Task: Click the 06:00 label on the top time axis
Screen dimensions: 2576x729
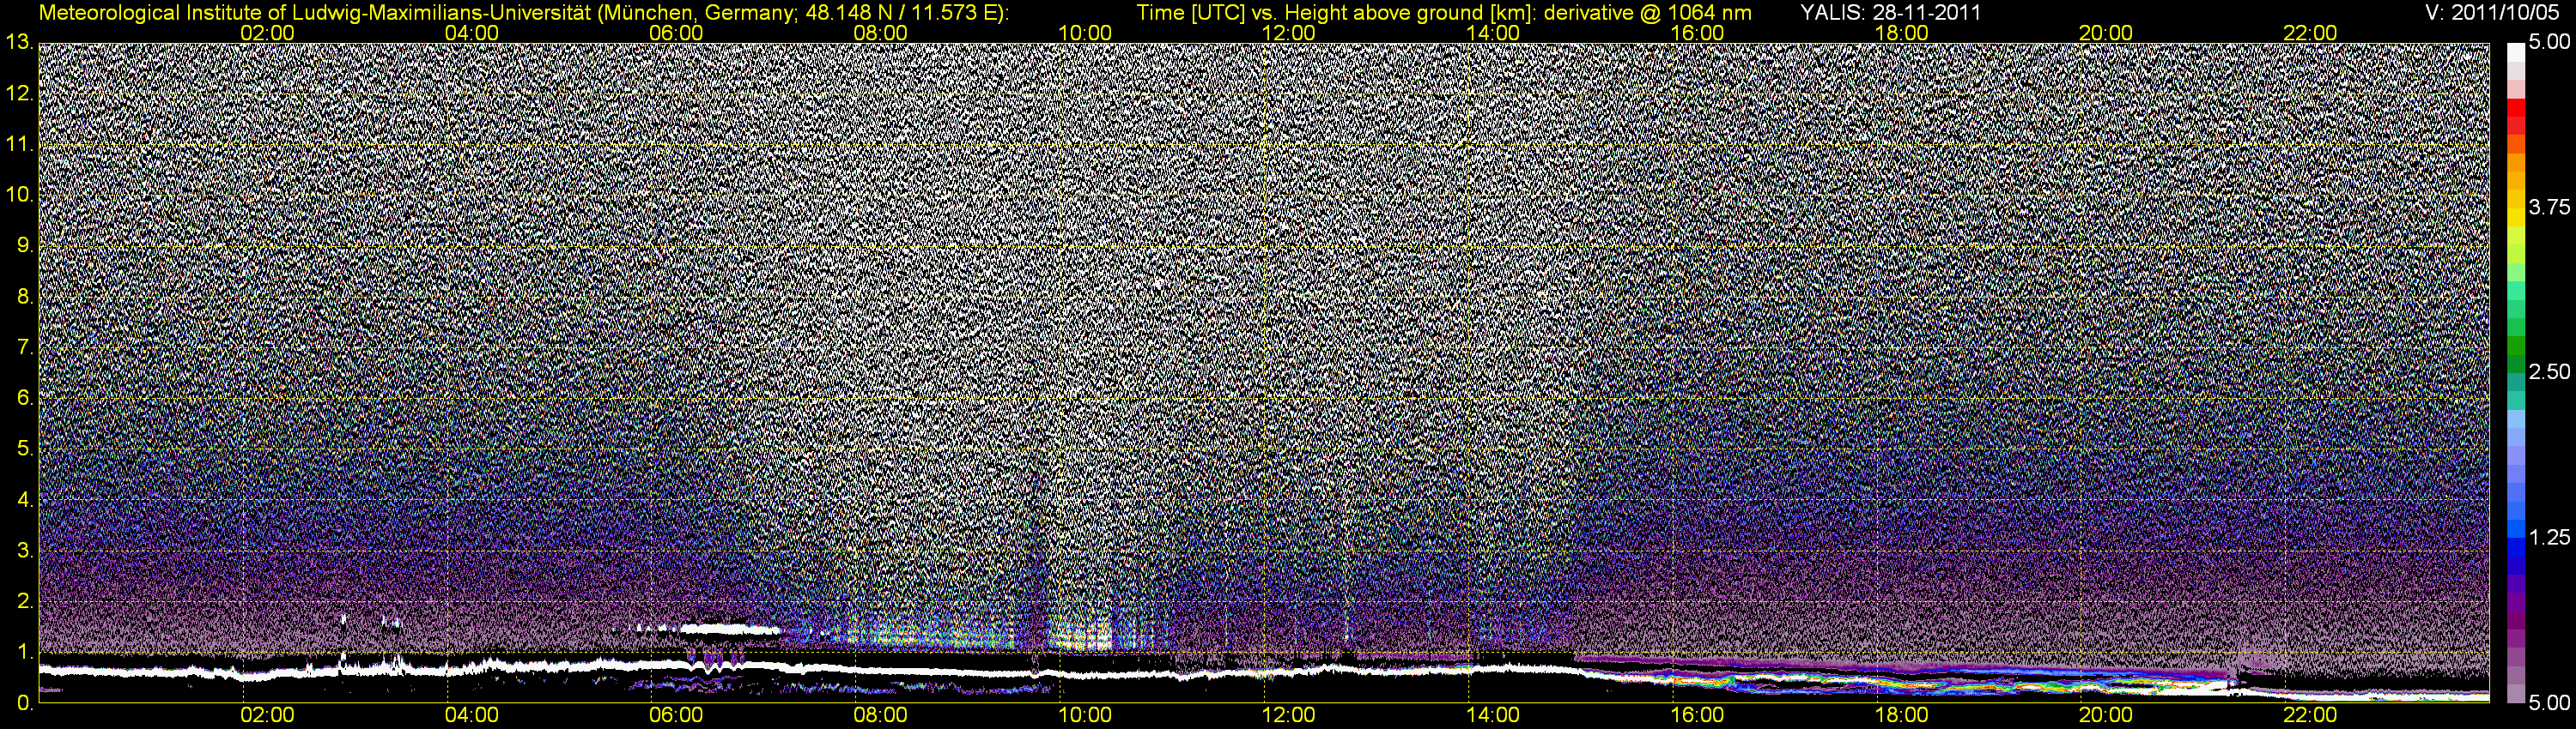Action: 675,32
